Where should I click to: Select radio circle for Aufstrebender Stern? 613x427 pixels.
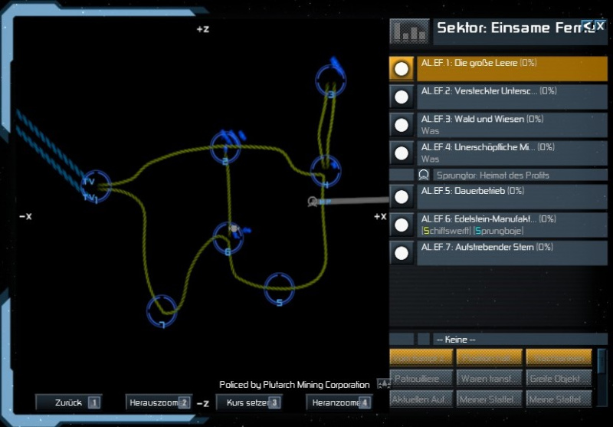[x=402, y=252]
